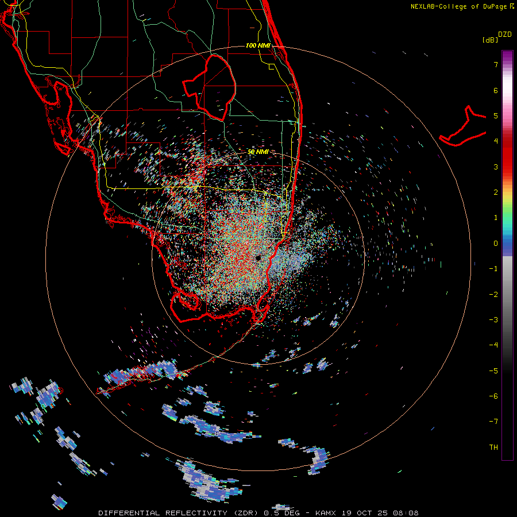
Task: Click the DZD legend title
Action: click(505, 34)
